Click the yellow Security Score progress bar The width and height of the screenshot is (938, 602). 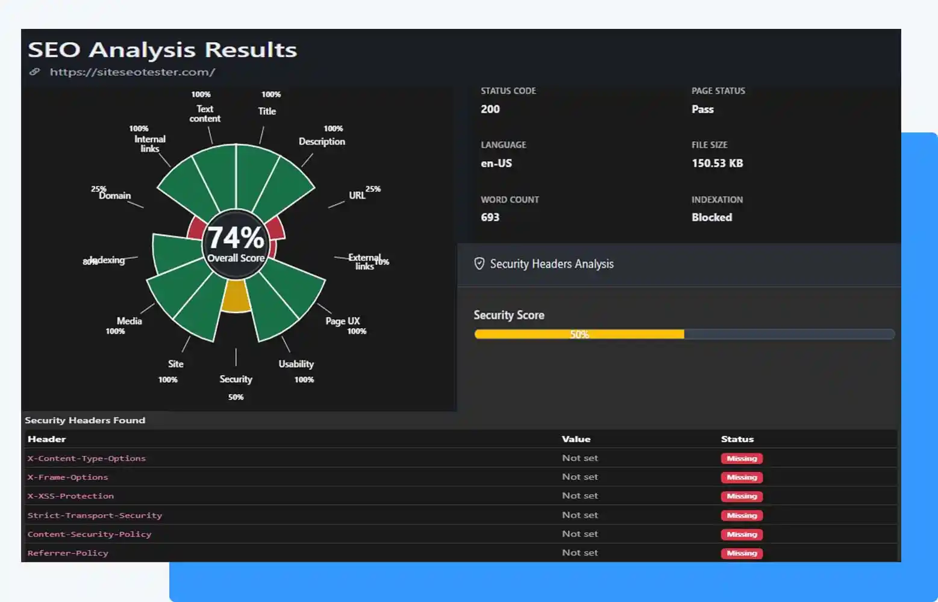578,334
